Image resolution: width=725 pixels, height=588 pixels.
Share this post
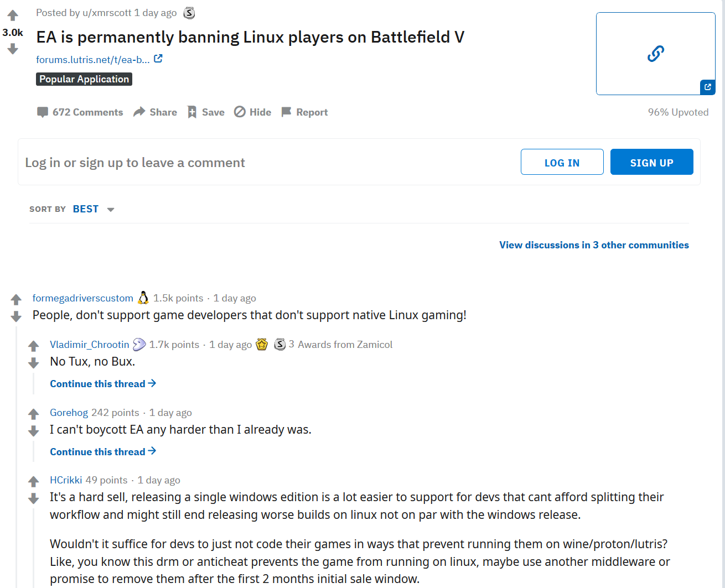156,112
